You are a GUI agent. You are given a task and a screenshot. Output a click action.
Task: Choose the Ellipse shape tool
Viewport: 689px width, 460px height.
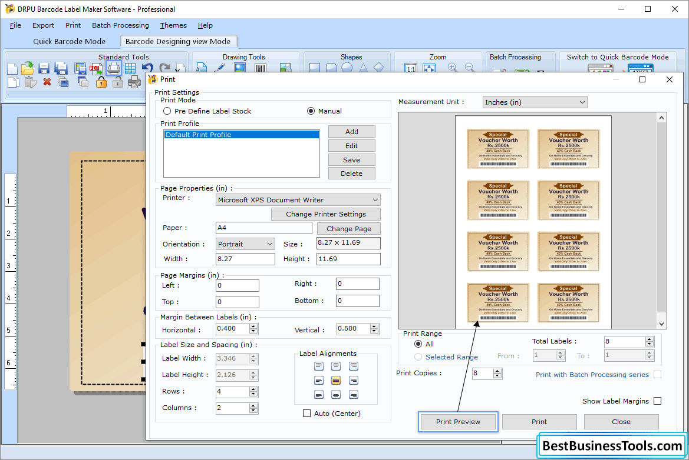[x=347, y=67]
